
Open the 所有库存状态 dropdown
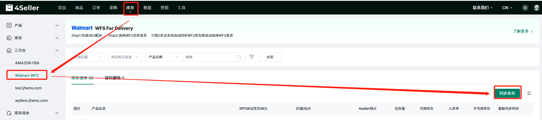click(x=125, y=57)
